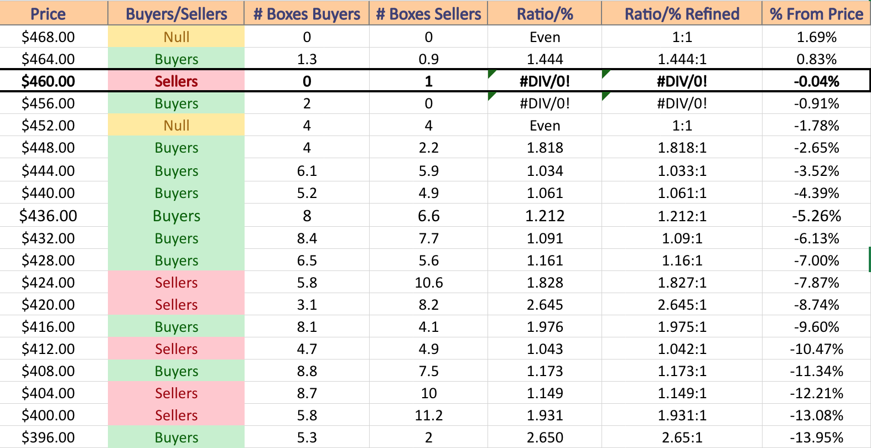Click the $400.00 price cell
The image size is (871, 448).
(x=54, y=415)
